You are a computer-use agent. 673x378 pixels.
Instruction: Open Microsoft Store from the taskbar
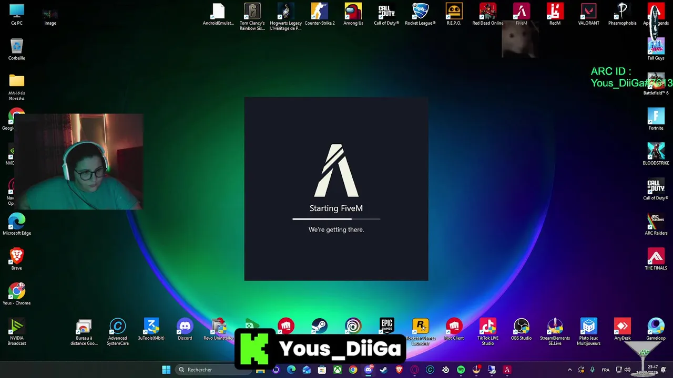[x=322, y=370]
